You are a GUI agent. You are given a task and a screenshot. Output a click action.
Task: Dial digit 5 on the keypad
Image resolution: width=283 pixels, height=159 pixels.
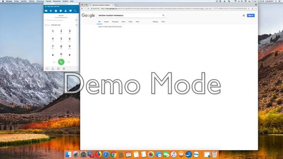pos(61,39)
